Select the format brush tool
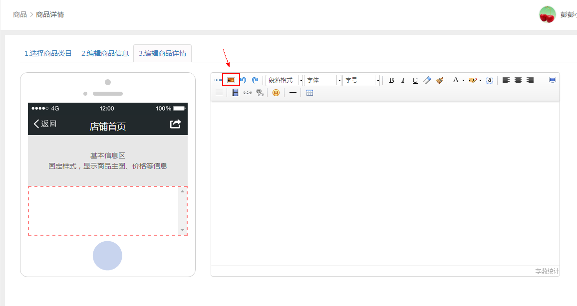577x306 pixels. coord(439,80)
